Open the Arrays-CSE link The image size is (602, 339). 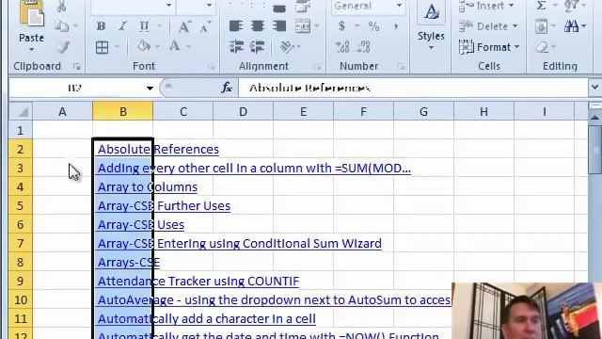(x=129, y=262)
